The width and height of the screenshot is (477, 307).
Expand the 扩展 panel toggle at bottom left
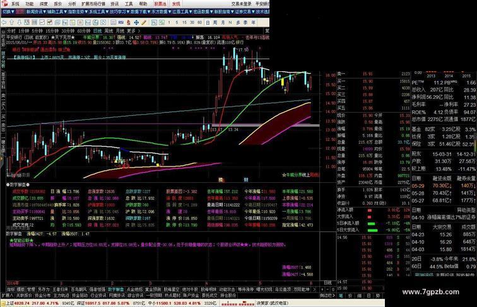tap(8, 295)
